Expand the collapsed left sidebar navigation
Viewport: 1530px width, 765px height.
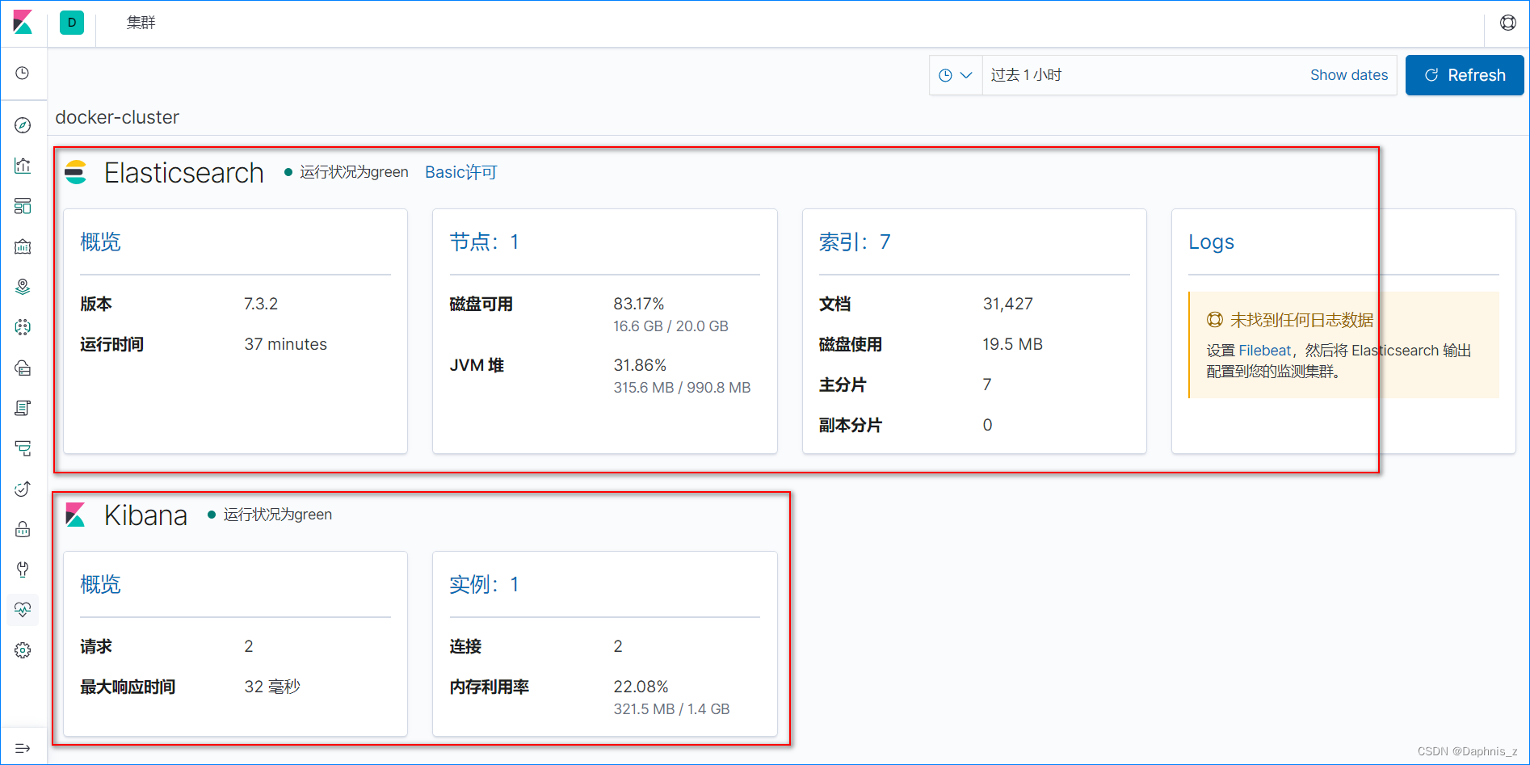coord(23,747)
